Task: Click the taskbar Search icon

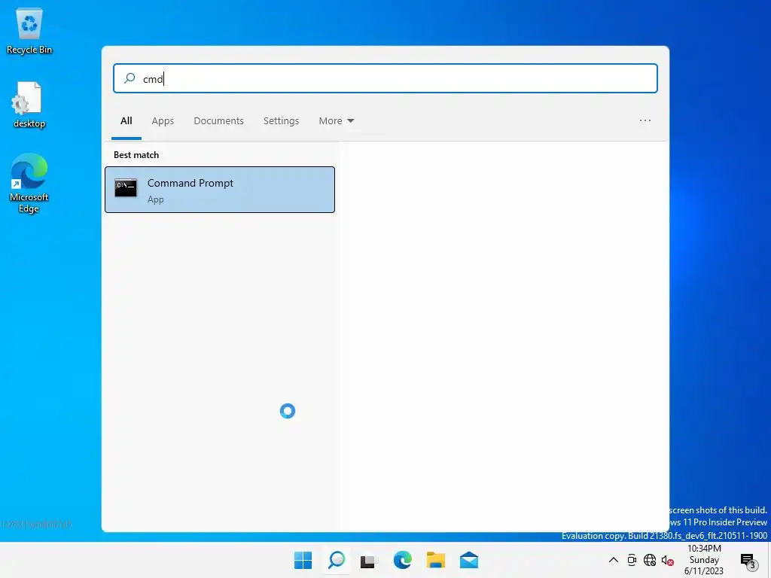Action: tap(337, 560)
